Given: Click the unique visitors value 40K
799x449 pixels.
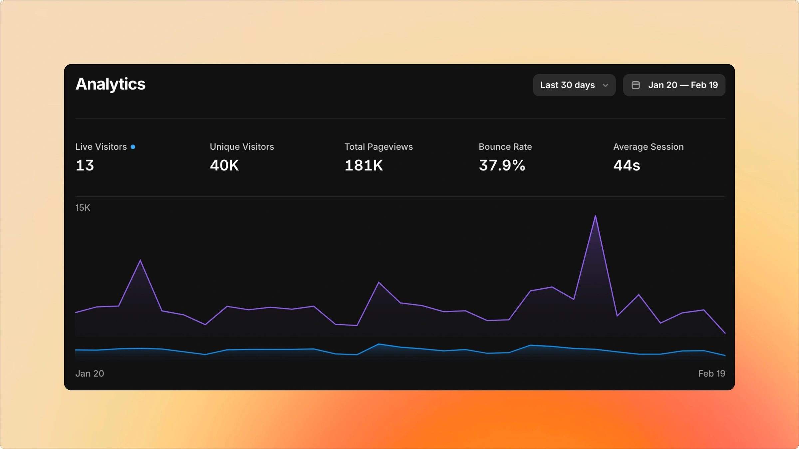Looking at the screenshot, I should click(224, 165).
